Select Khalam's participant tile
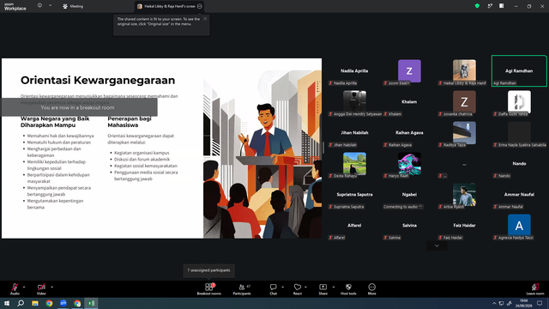Viewport: 549px width, 309px height. click(409, 101)
